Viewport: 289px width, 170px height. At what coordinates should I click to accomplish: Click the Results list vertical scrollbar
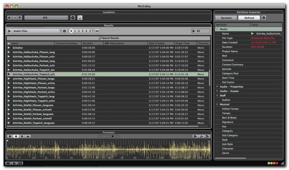tap(210, 78)
